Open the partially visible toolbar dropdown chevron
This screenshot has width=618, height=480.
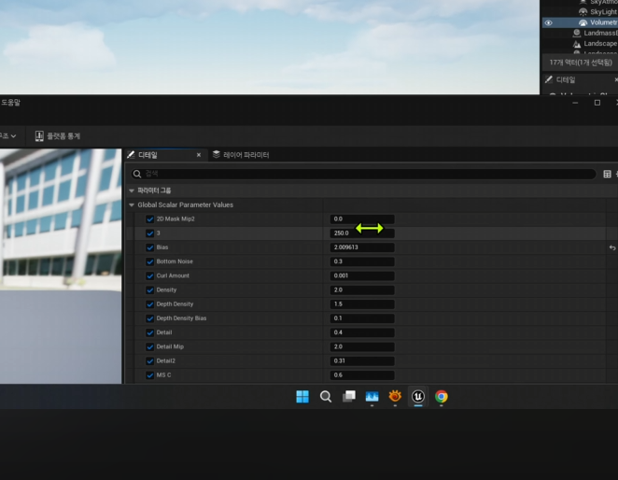(x=13, y=136)
